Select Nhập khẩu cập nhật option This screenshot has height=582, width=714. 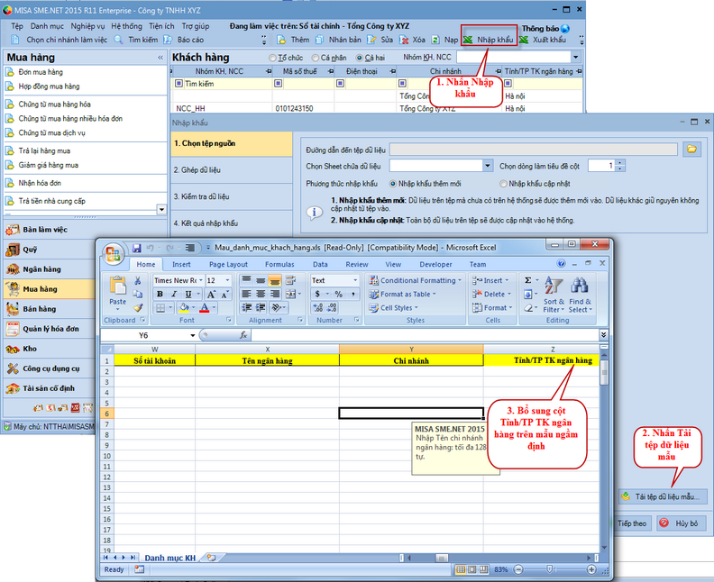(x=503, y=184)
